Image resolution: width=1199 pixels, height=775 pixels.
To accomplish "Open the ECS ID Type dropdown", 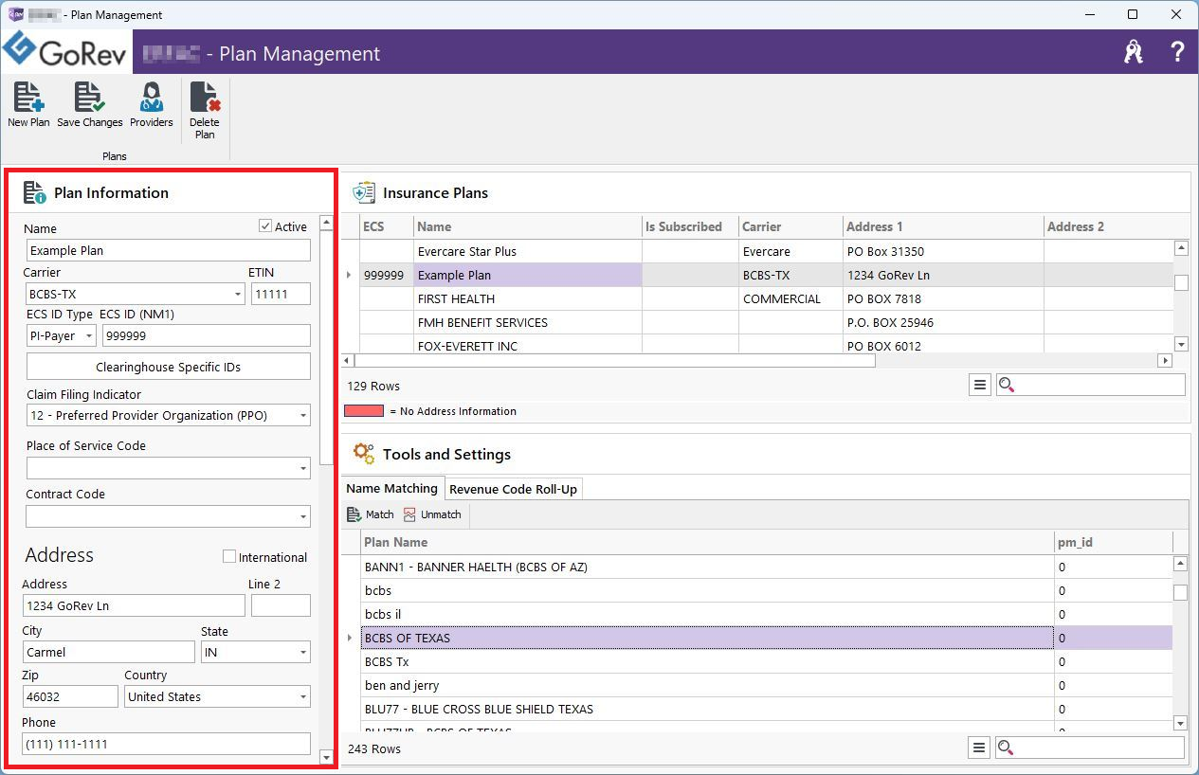I will [89, 335].
